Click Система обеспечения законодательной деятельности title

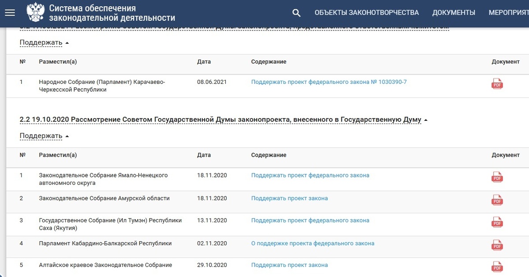[112, 13]
